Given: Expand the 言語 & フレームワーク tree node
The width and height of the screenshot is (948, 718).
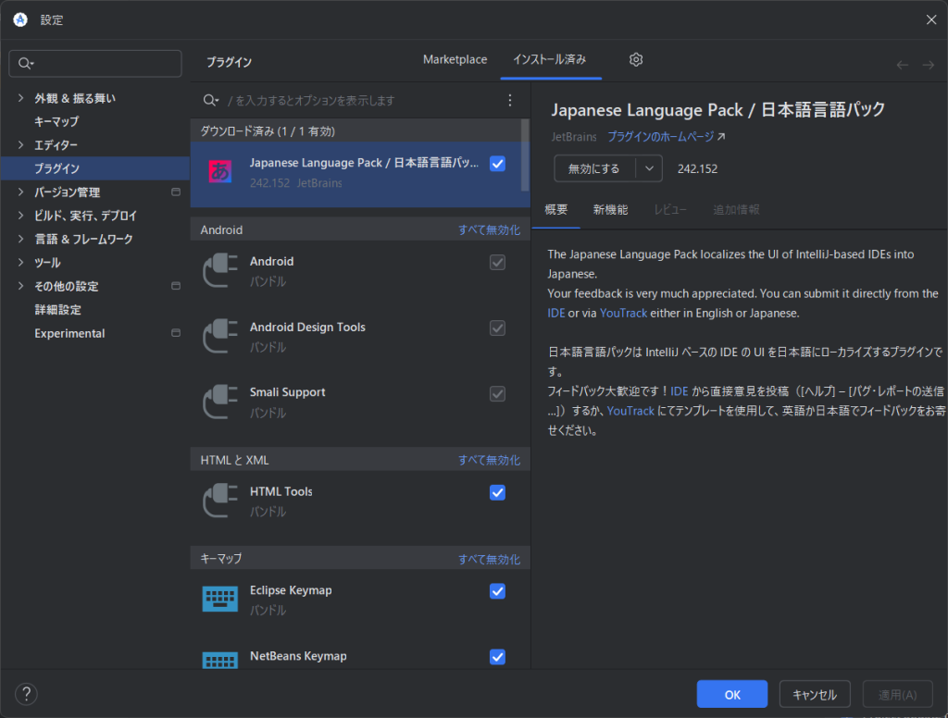Looking at the screenshot, I should [x=21, y=240].
